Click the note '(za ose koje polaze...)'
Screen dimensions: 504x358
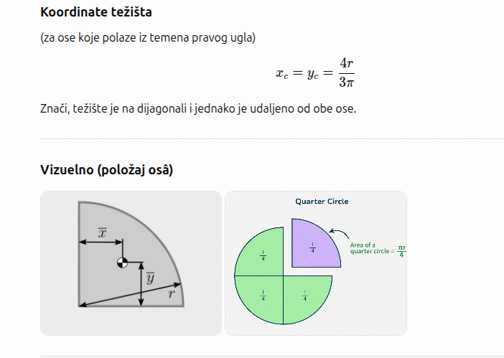pyautogui.click(x=148, y=37)
